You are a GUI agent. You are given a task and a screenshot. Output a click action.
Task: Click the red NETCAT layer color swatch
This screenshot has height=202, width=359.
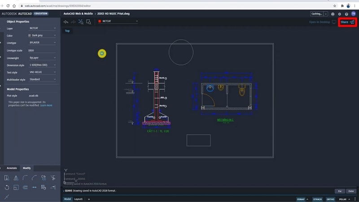pyautogui.click(x=100, y=21)
